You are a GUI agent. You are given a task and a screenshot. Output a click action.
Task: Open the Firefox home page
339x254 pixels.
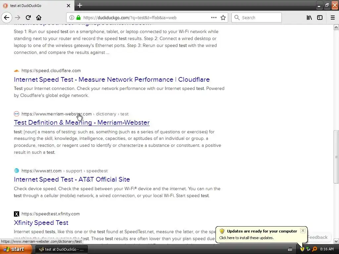[39, 18]
